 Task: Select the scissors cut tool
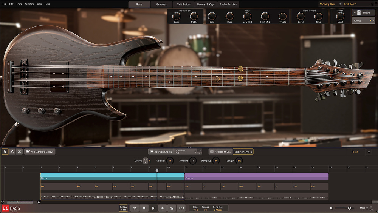tap(19, 151)
